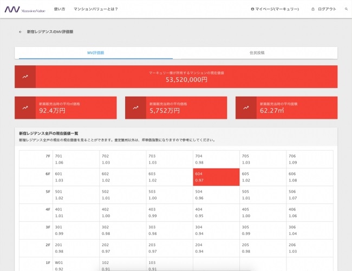
Task: Click the lock icon beside ログアウト
Action: (x=312, y=9)
